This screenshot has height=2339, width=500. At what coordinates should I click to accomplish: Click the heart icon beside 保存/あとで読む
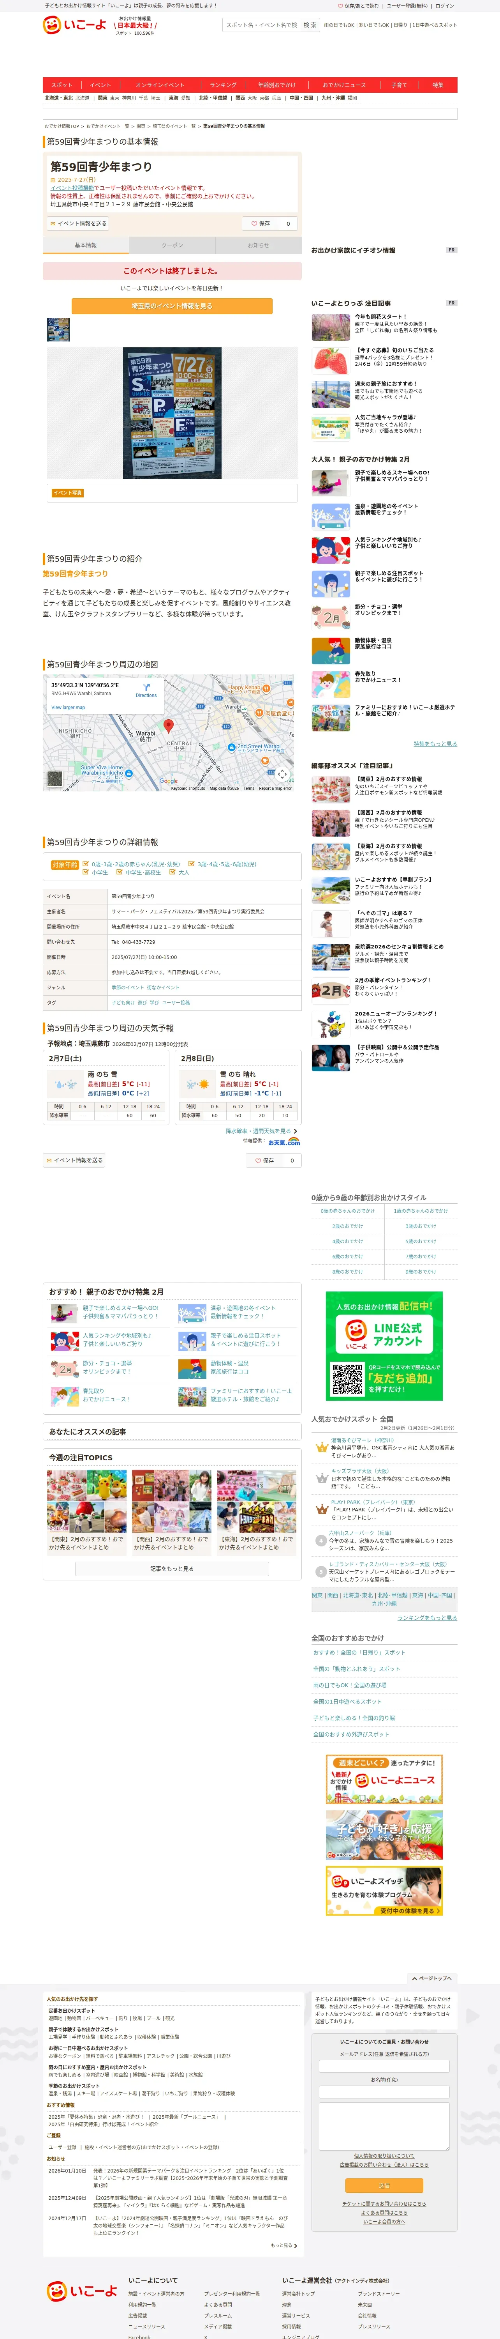pyautogui.click(x=340, y=5)
